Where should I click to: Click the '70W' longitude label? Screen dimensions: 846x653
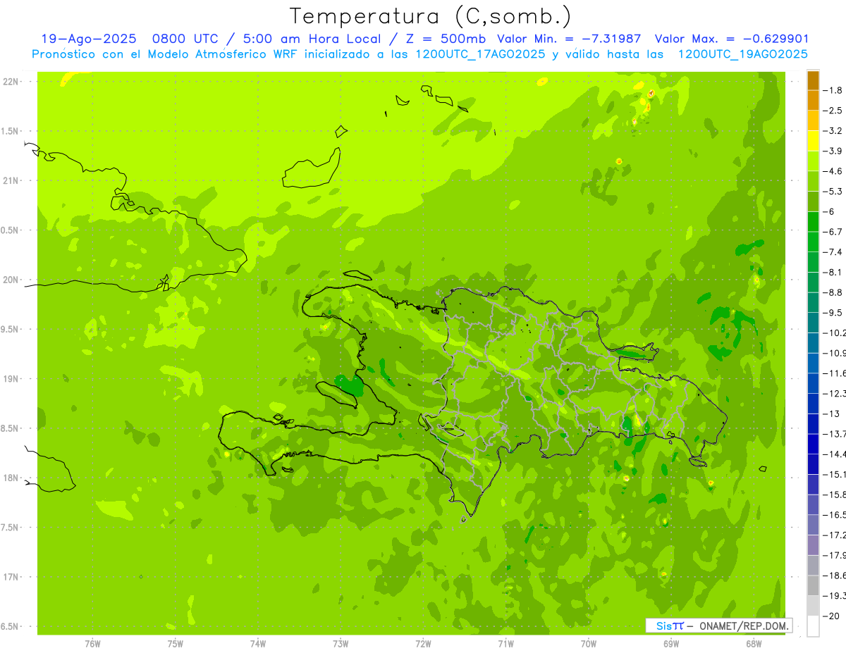[x=589, y=644]
